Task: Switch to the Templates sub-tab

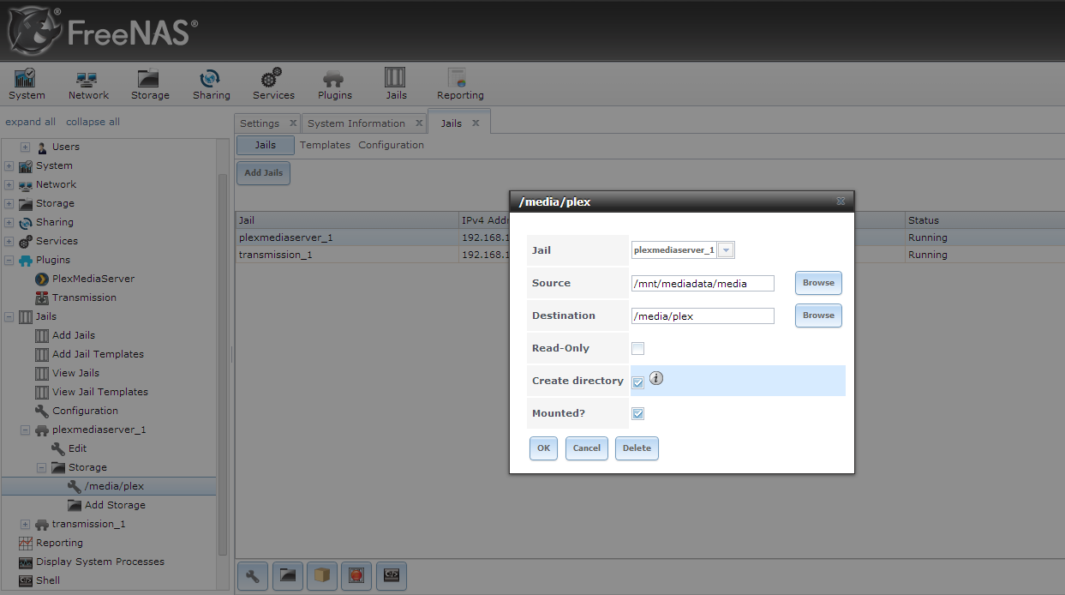Action: pyautogui.click(x=325, y=146)
